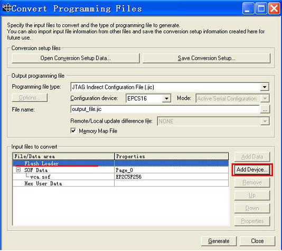Click the Add Device button

tap(252, 170)
